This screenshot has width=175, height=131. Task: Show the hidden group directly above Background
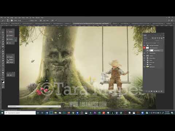point(144,64)
